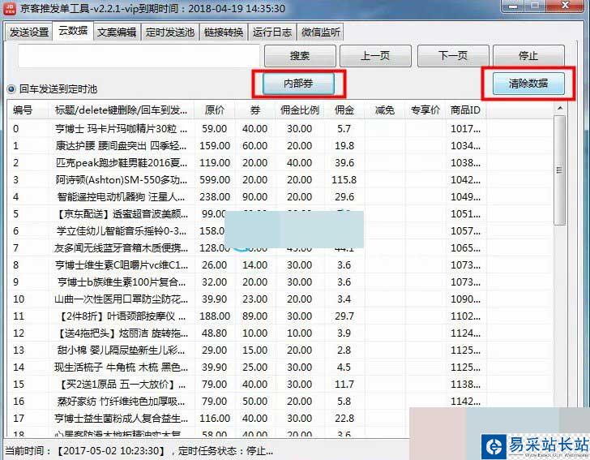Click commission value 115.8

pyautogui.click(x=344, y=180)
